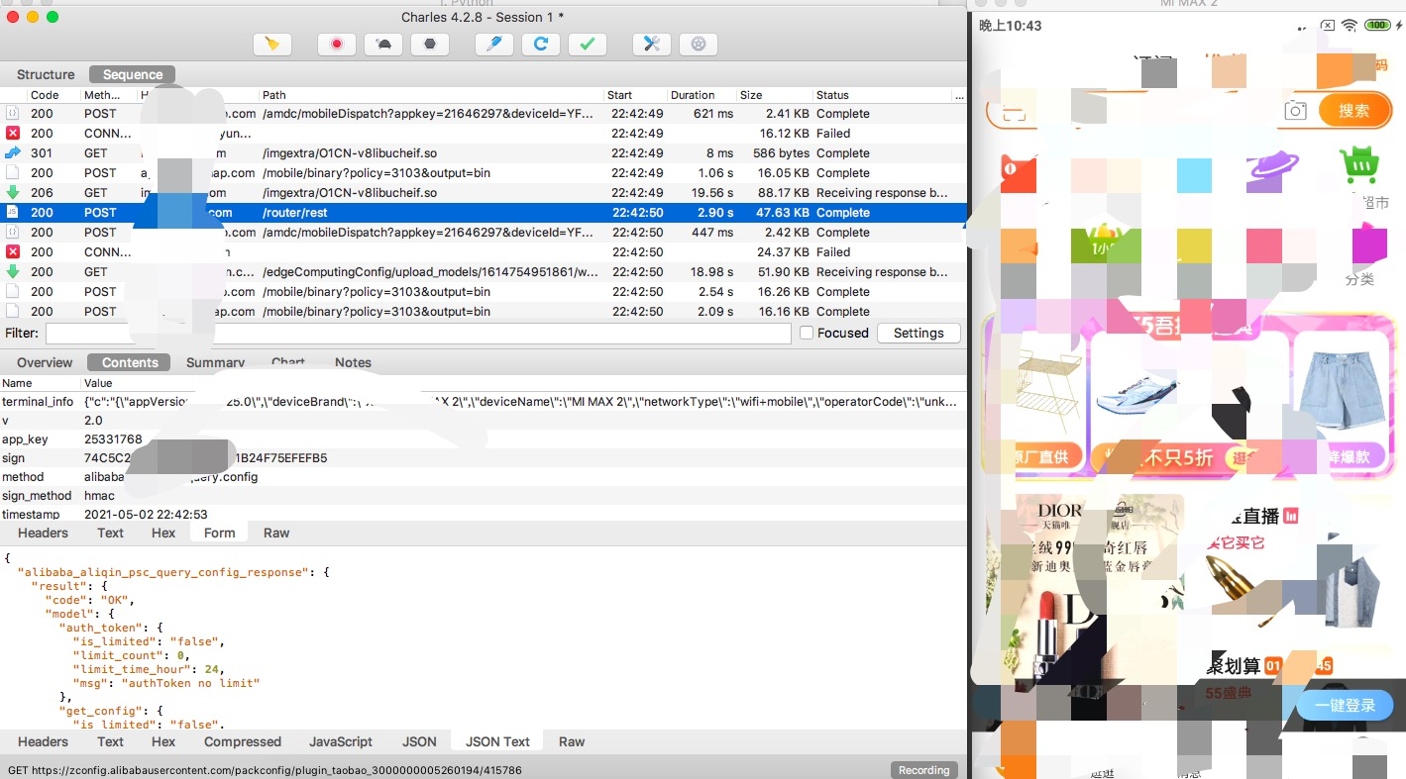The image size is (1406, 779).
Task: Validate the selected request with the green checkmark
Action: pos(588,44)
